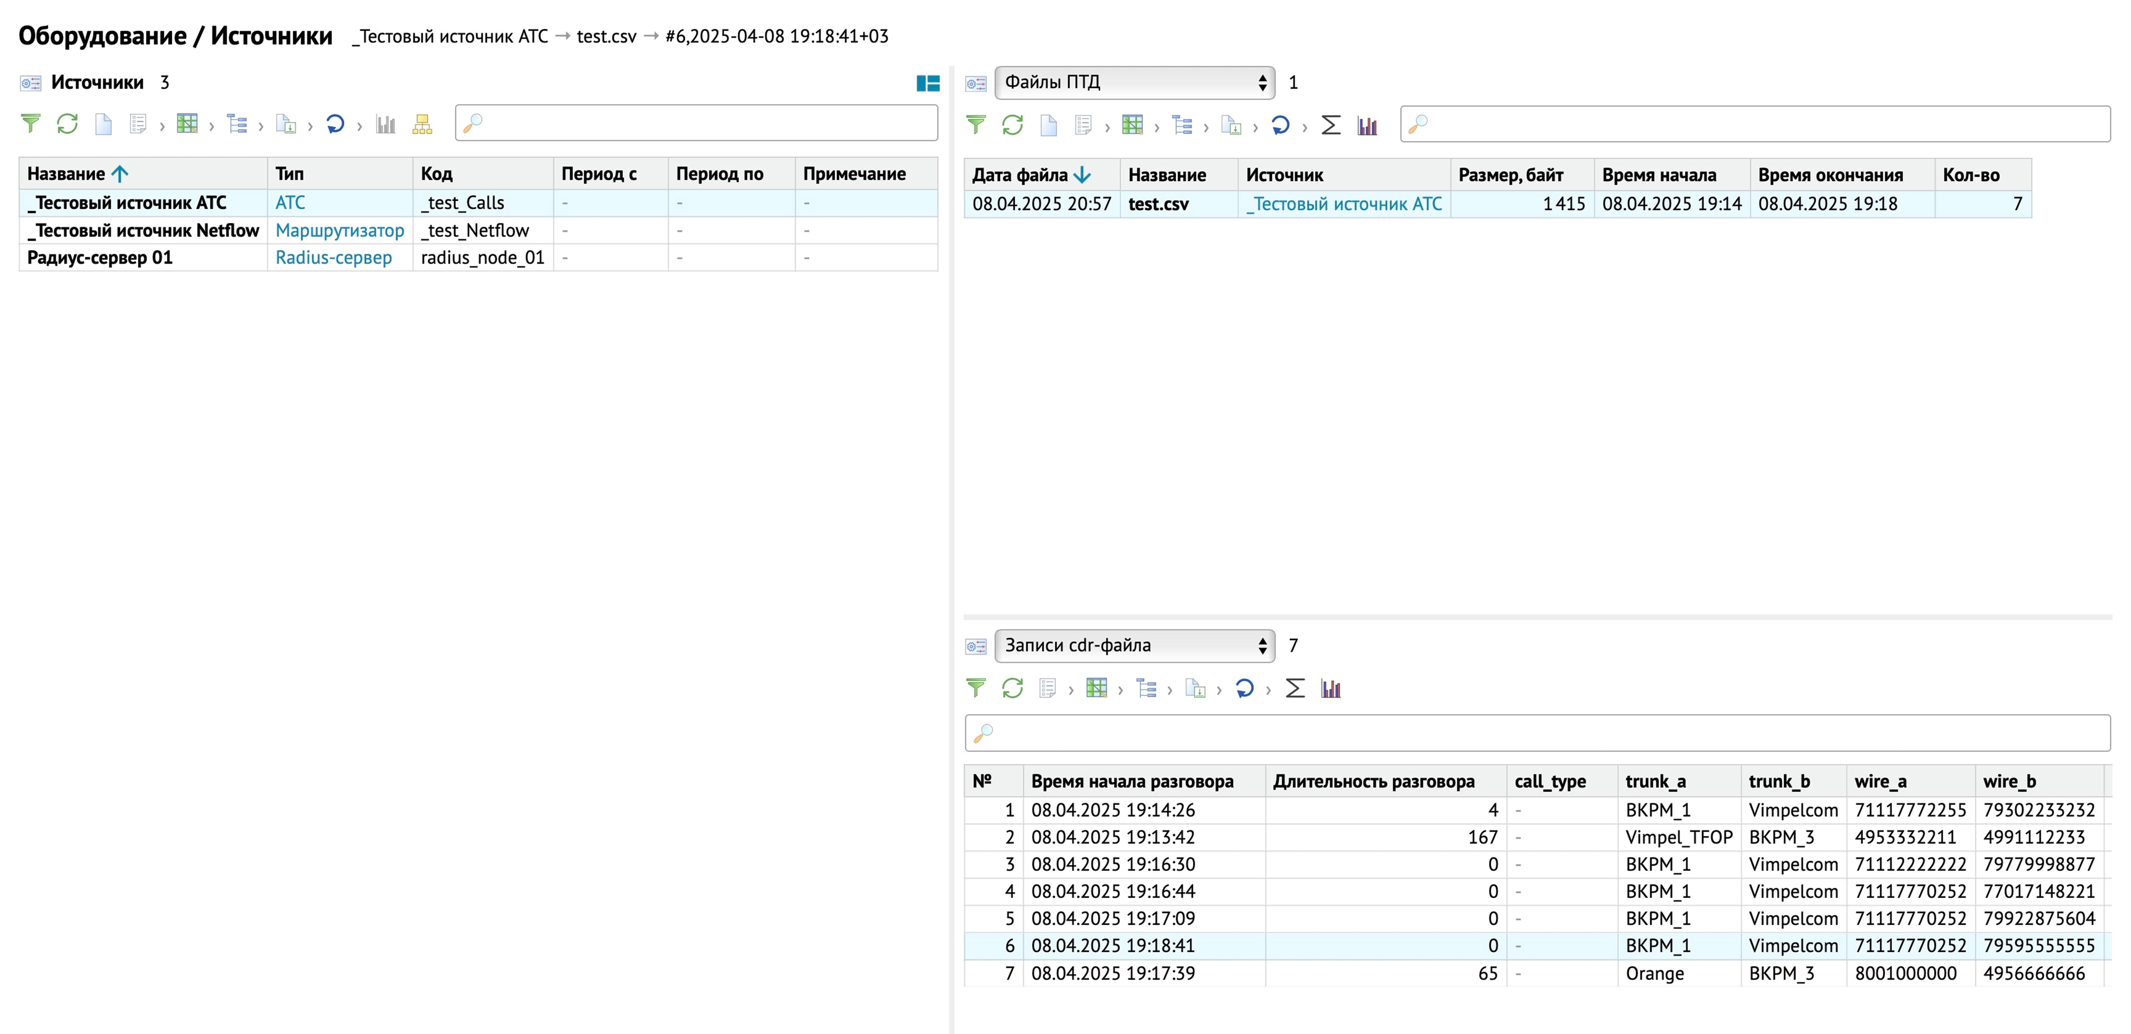Viewport: 2131px width, 1034px height.
Task: Open the Radius-сервер type link
Action: tap(333, 257)
